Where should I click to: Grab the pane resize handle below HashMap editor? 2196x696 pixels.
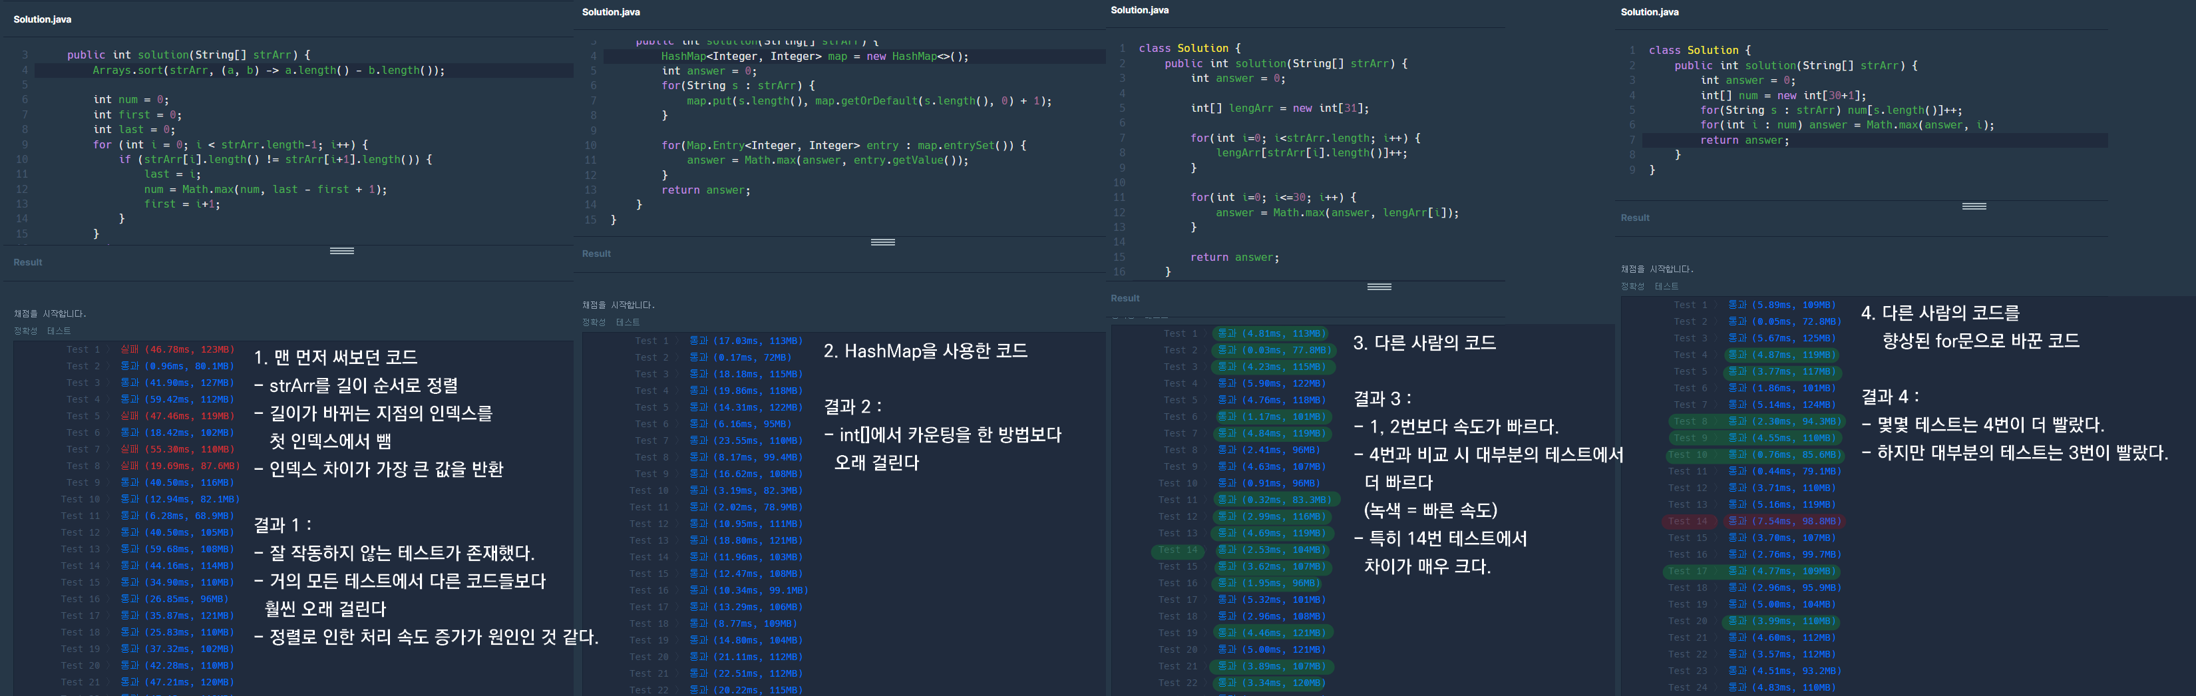tap(883, 242)
